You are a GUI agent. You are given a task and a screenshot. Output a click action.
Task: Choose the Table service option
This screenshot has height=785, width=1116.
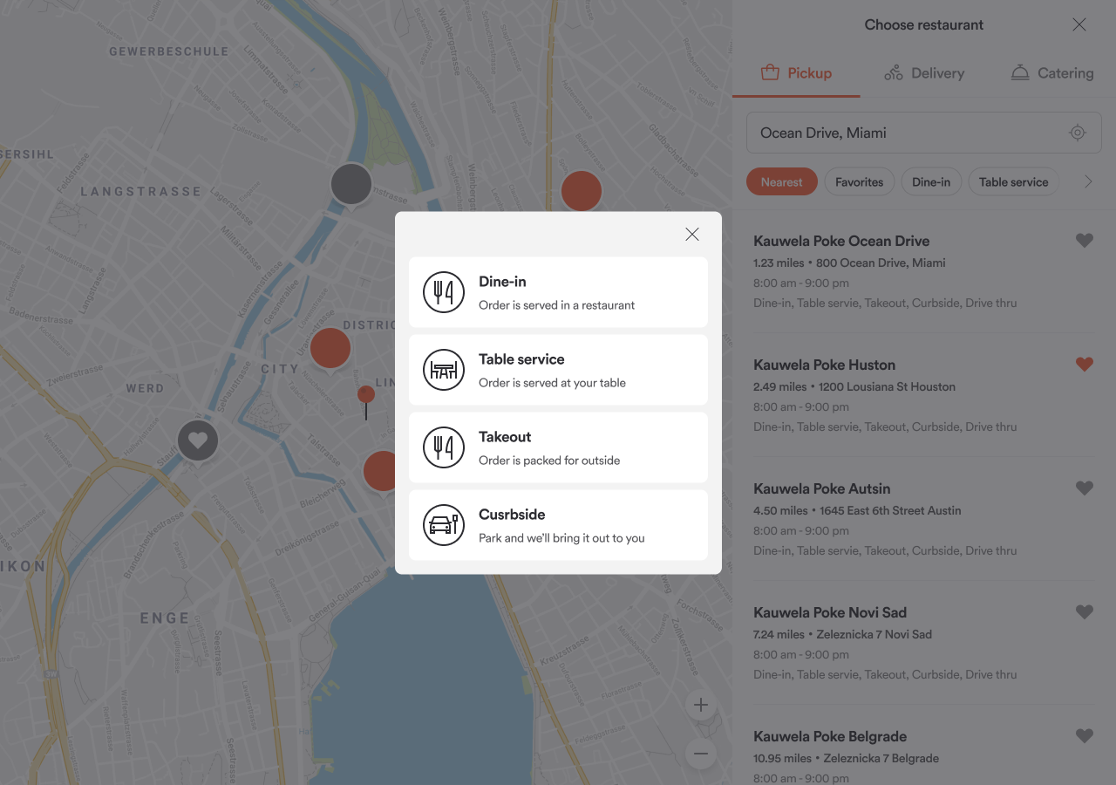coord(558,370)
